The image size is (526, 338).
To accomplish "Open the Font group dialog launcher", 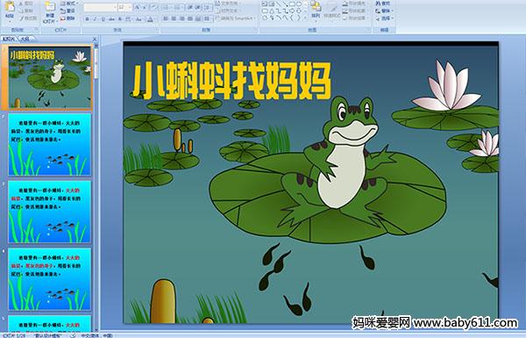I will tap(157, 30).
